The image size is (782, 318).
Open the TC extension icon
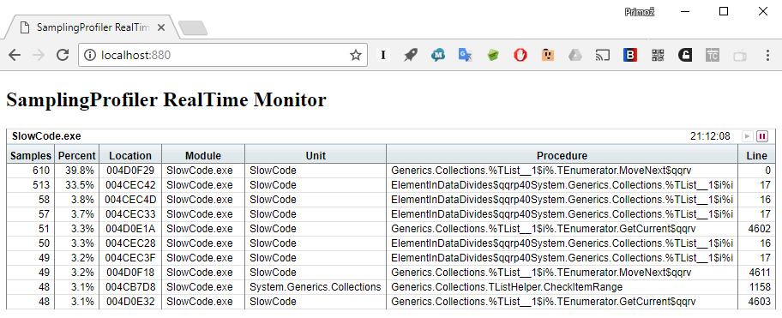tap(713, 55)
